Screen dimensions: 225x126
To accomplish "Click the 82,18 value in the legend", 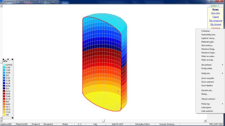I will [8, 99].
